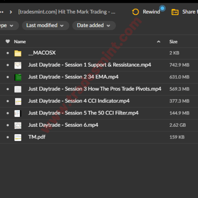This screenshot has width=198, height=198.
Task: Click the breadcrumb chevron arrow
Action: point(11,12)
